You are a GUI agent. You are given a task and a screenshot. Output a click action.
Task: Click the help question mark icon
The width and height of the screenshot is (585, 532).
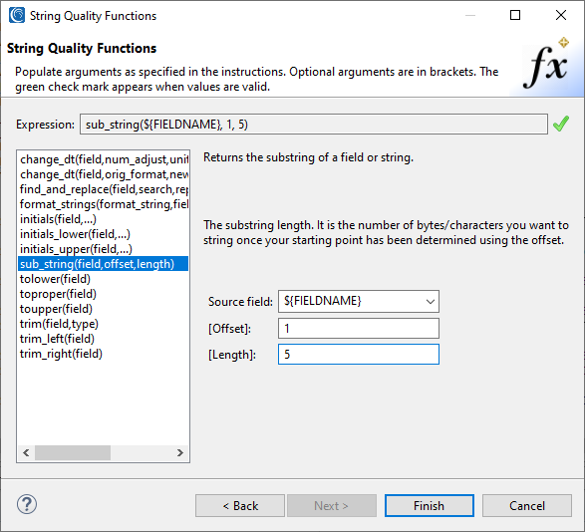pos(27,505)
